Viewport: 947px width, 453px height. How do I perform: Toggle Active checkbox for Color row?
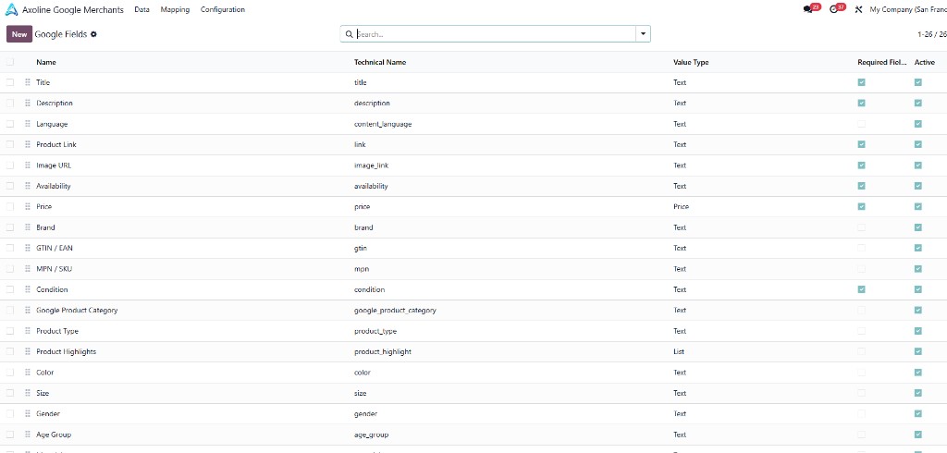(x=918, y=373)
